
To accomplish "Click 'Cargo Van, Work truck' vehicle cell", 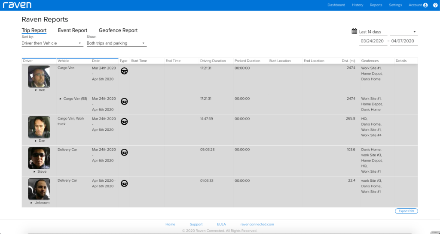I will tap(71, 121).
